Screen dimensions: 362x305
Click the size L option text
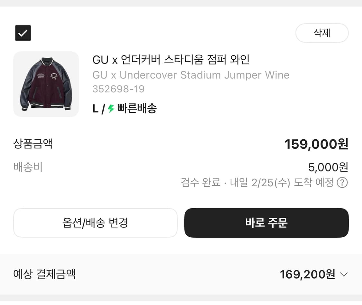point(95,109)
